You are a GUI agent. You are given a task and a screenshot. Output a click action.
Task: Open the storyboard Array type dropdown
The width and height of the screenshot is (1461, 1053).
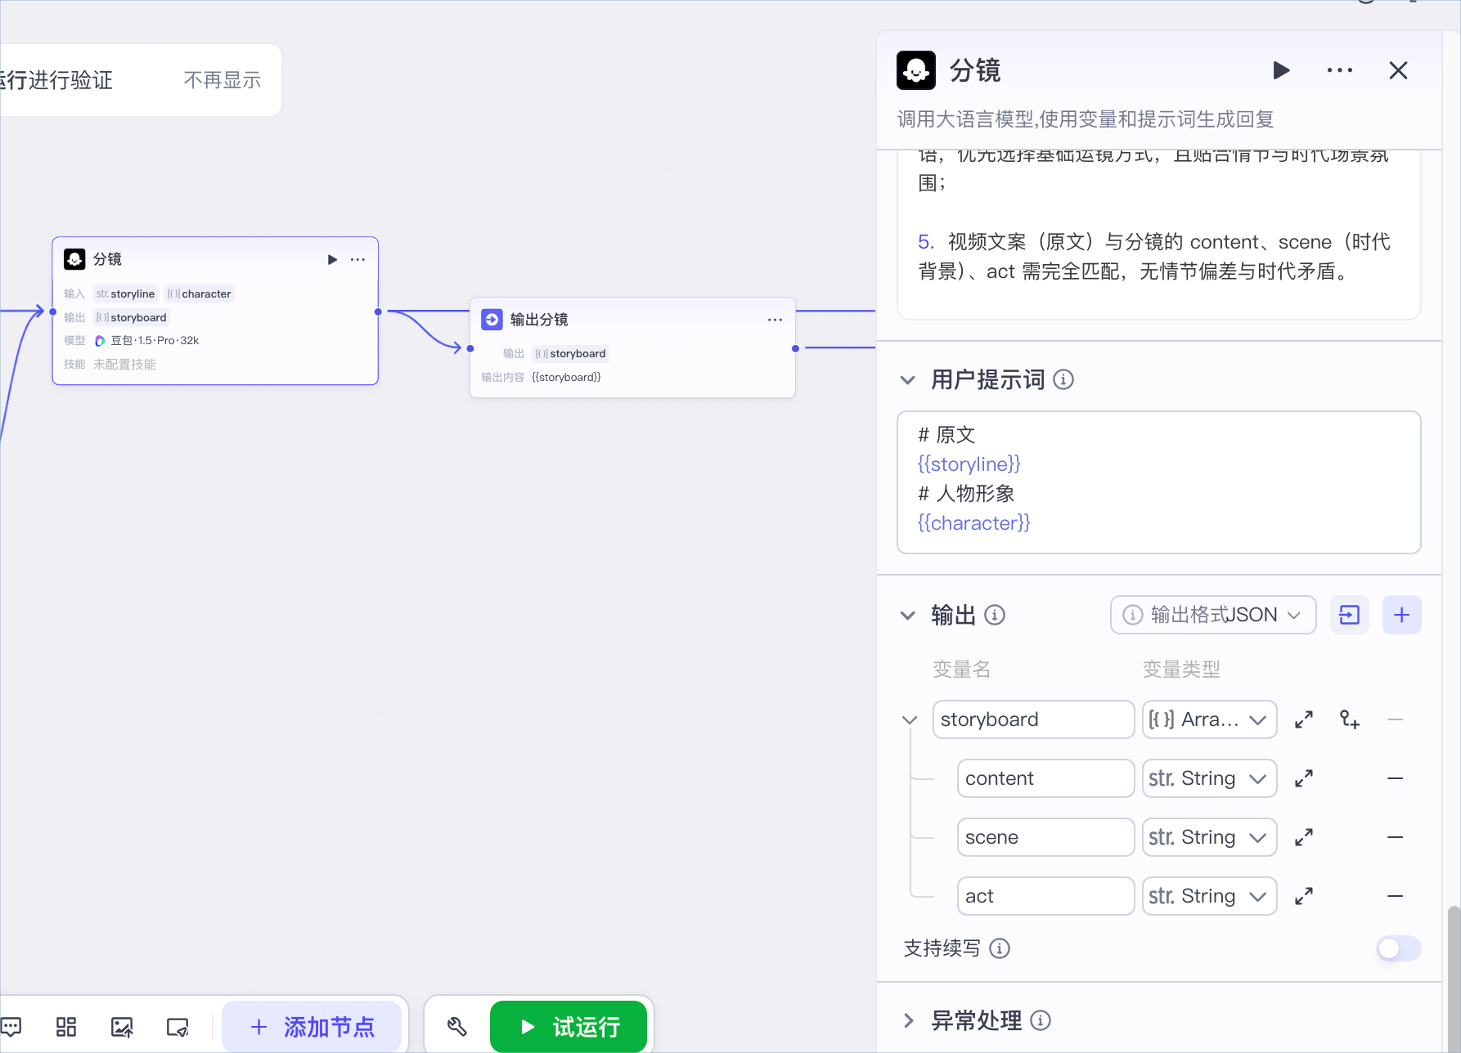[x=1209, y=719]
